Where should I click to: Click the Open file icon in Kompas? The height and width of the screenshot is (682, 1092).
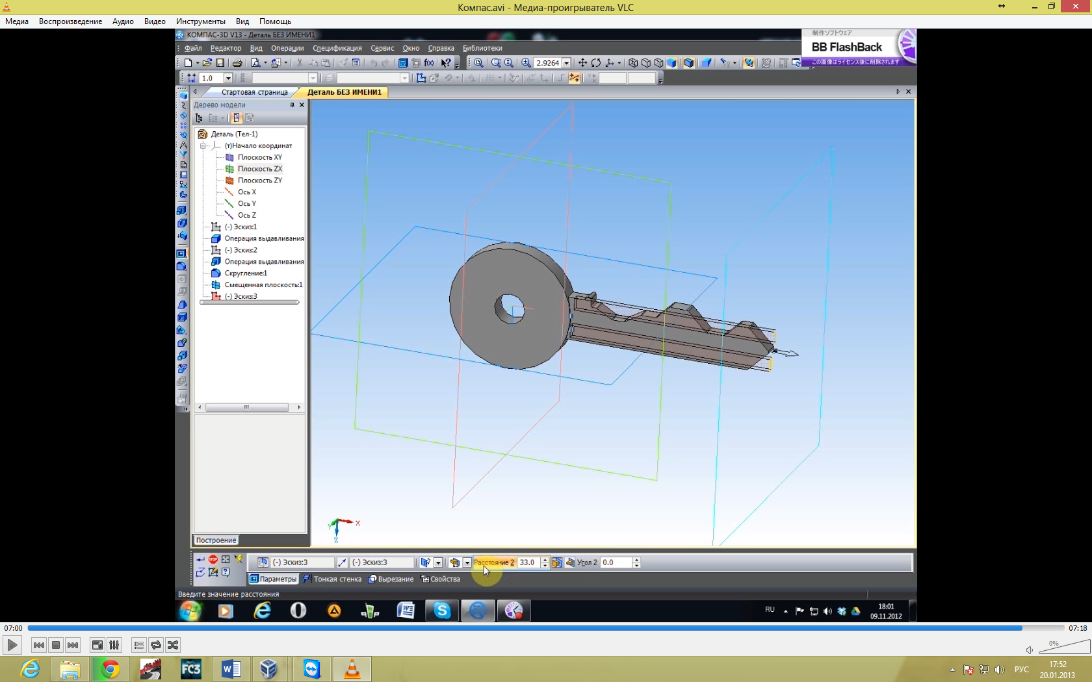point(207,63)
